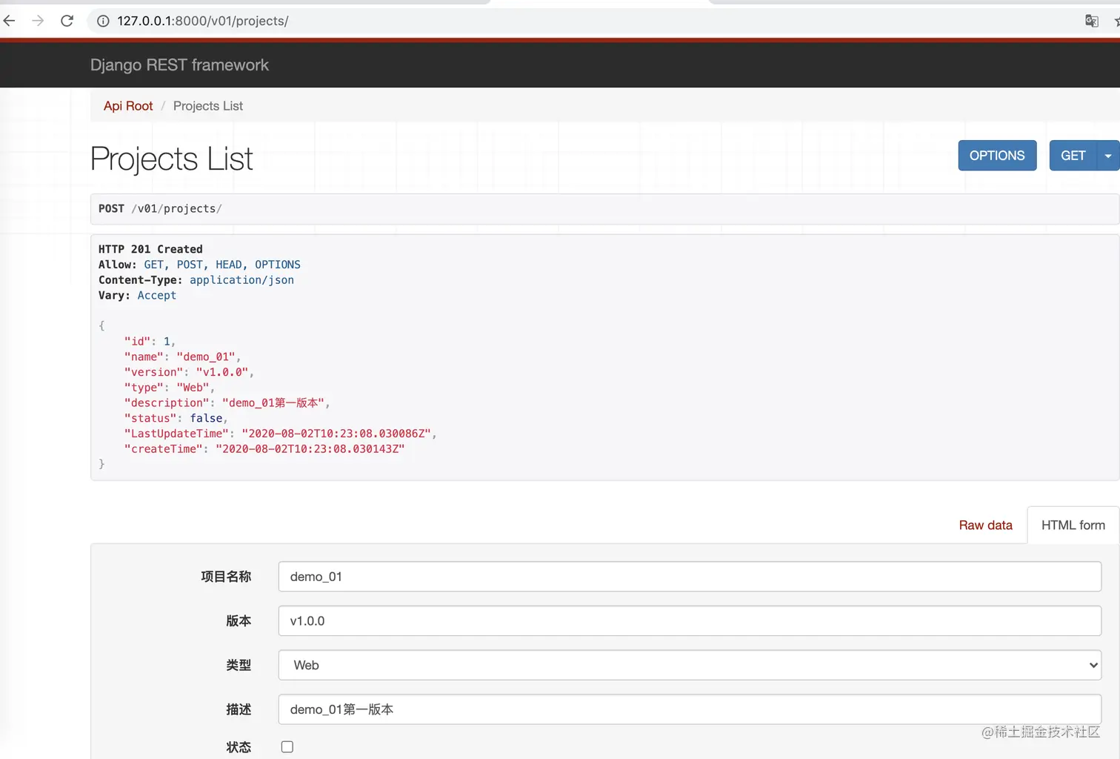Toggle the 状态 checkbox

pos(287,747)
